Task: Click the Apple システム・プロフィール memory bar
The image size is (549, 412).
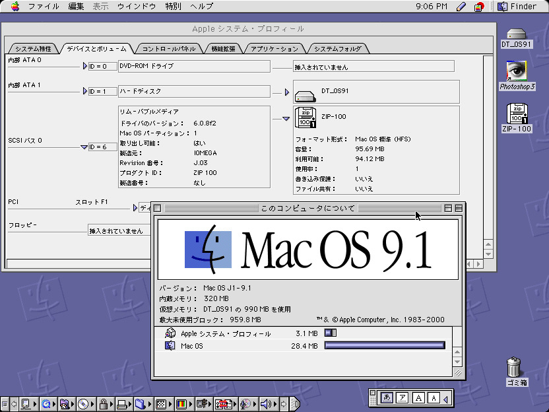Action: 331,333
